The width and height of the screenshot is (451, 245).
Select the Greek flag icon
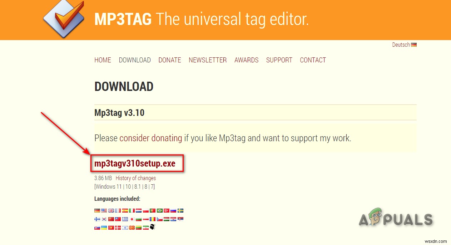coord(125,219)
